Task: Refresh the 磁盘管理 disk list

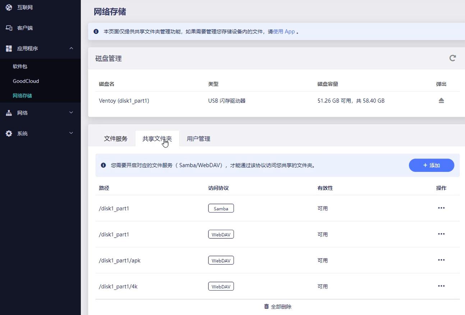Action: pos(452,58)
